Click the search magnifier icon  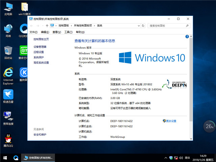click(187, 26)
